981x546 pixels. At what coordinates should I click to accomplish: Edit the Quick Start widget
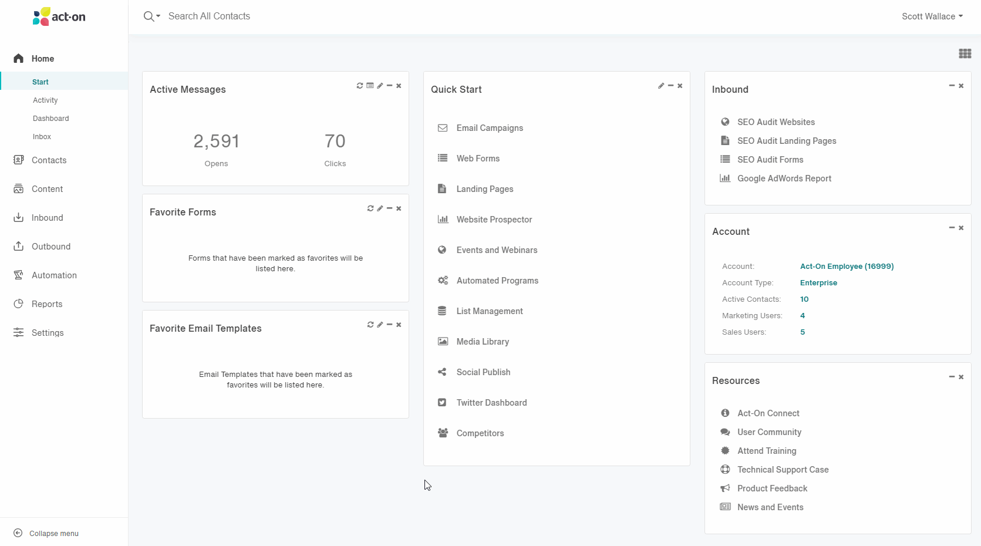click(x=661, y=86)
